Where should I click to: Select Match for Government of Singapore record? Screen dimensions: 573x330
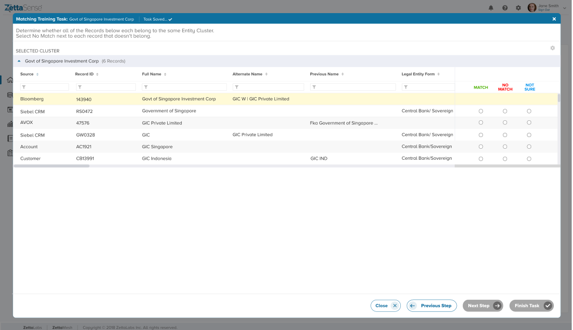point(481,111)
